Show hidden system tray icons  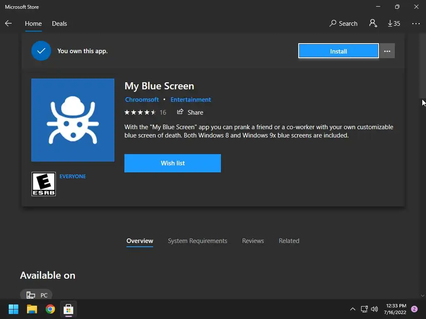click(x=353, y=309)
